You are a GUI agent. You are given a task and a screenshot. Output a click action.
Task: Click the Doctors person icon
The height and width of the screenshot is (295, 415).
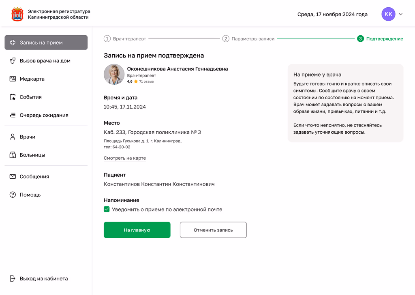[x=13, y=137]
